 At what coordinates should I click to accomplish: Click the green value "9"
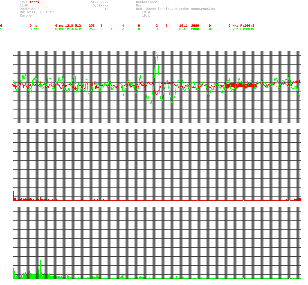pos(157,29)
